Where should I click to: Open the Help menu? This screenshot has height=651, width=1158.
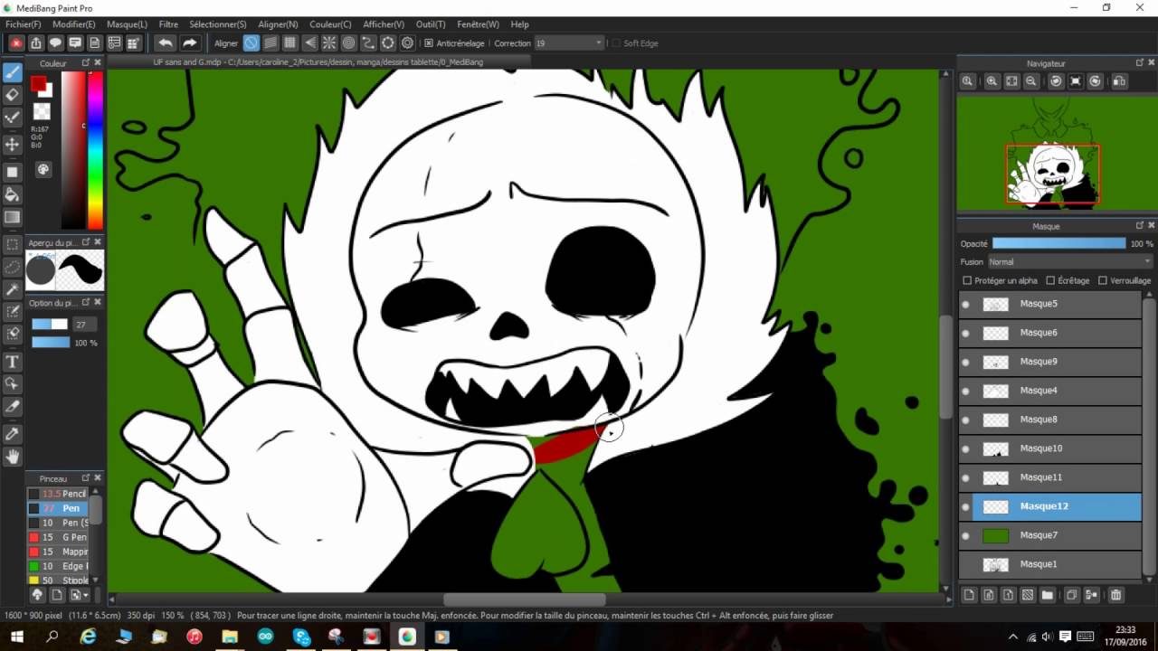519,24
